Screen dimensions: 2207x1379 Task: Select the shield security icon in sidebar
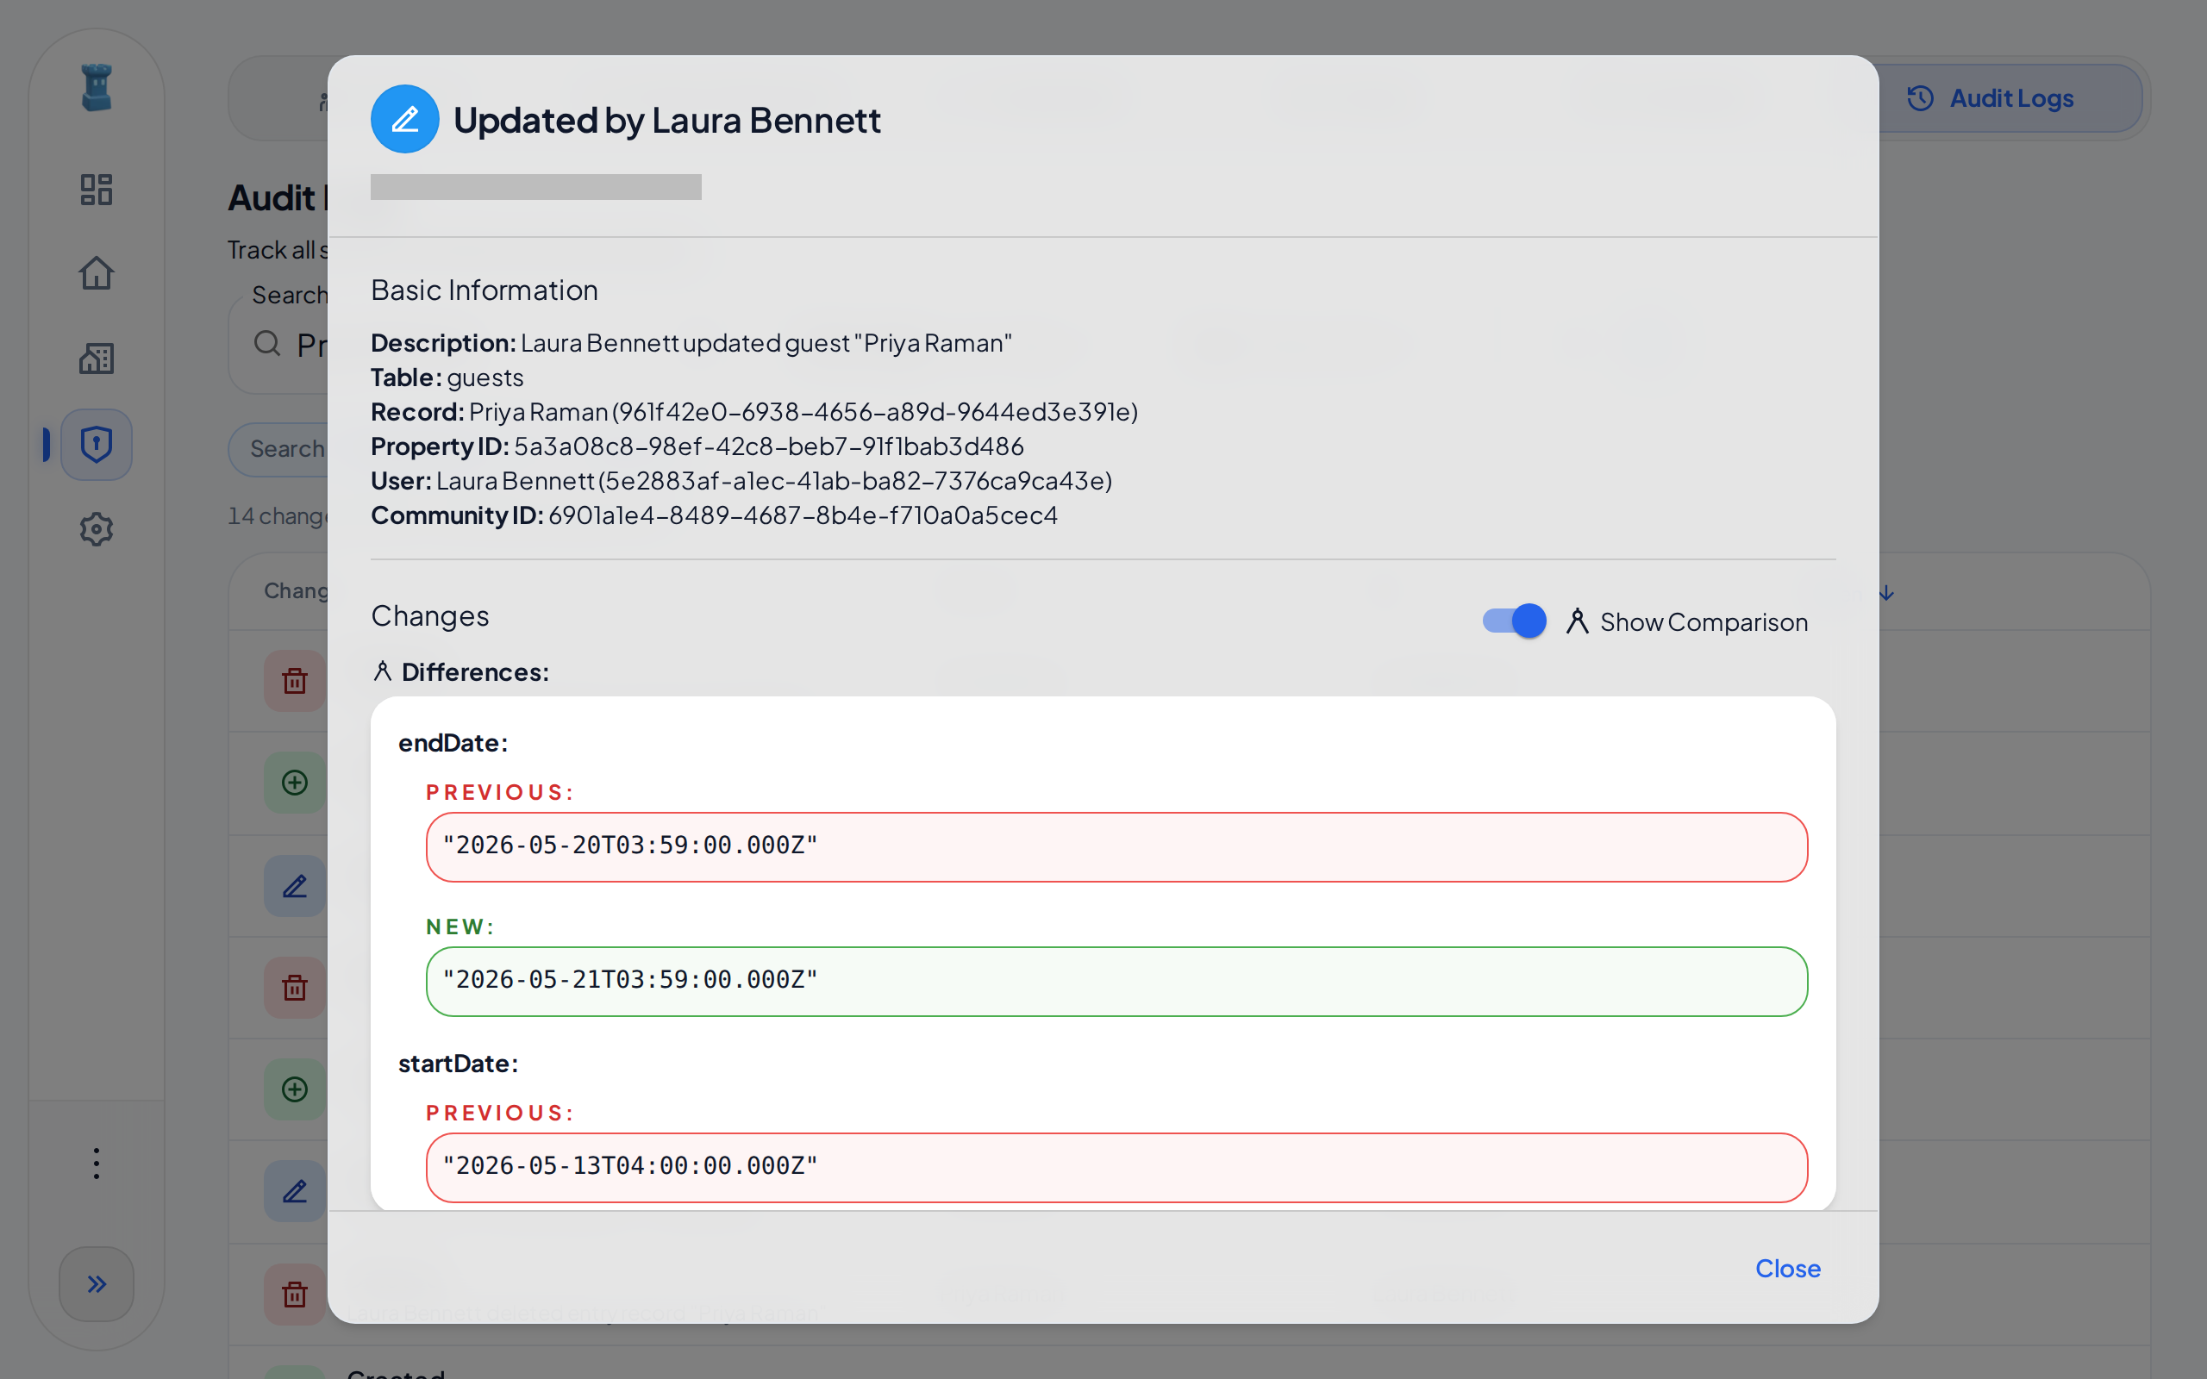coord(96,445)
